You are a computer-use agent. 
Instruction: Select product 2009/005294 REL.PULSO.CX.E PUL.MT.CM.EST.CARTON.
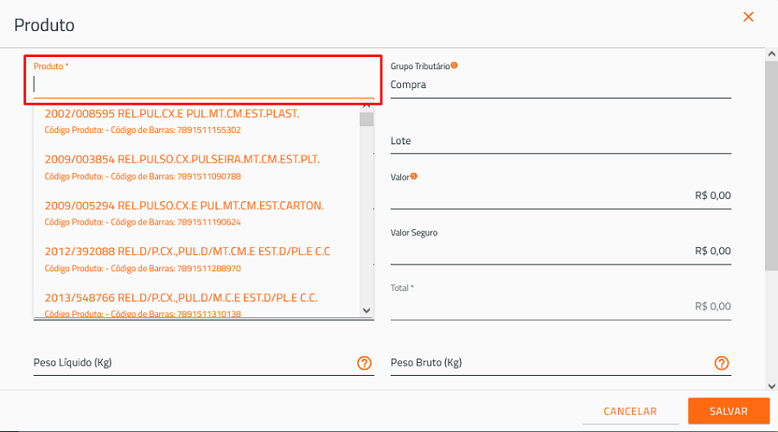[x=196, y=213]
